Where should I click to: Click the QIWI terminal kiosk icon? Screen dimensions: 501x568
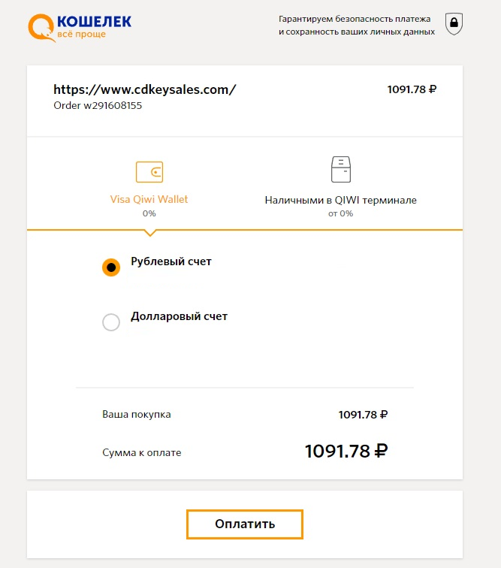(340, 170)
